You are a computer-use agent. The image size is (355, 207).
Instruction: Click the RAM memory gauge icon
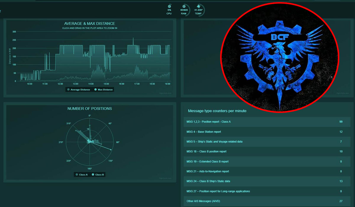184,6
